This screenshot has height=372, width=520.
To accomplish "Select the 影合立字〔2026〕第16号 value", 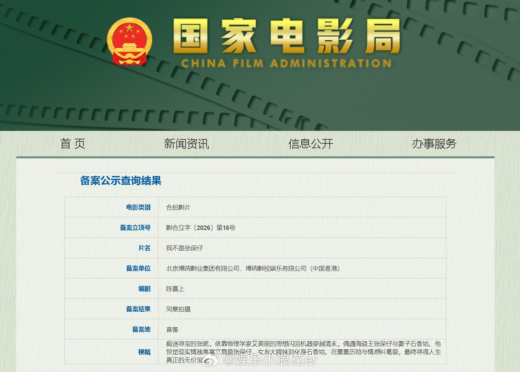I will (200, 228).
